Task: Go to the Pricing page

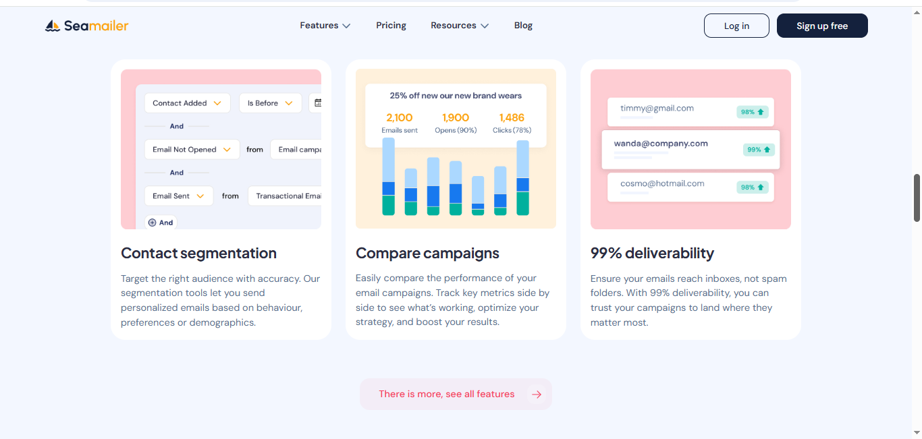Action: coord(391,26)
